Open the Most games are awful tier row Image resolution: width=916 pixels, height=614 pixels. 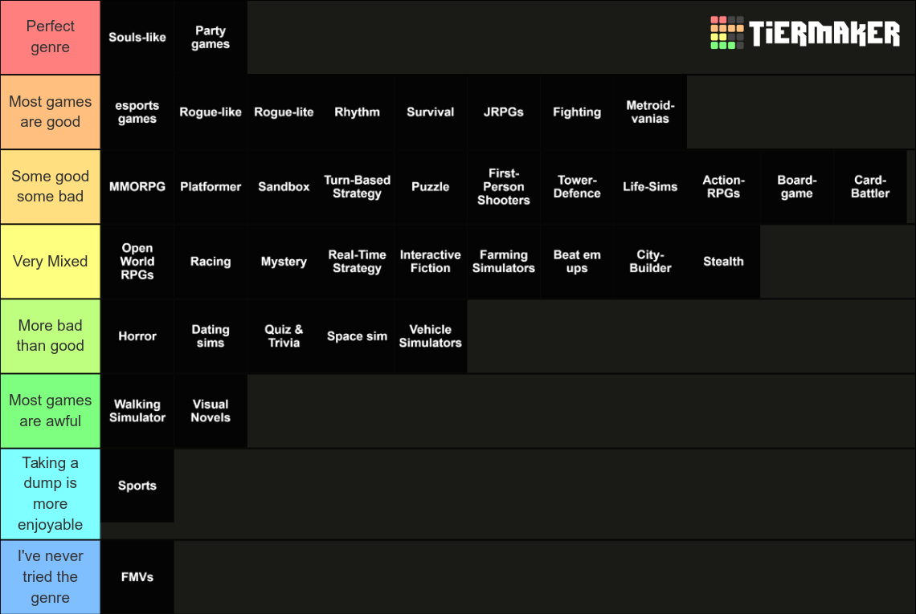50,410
